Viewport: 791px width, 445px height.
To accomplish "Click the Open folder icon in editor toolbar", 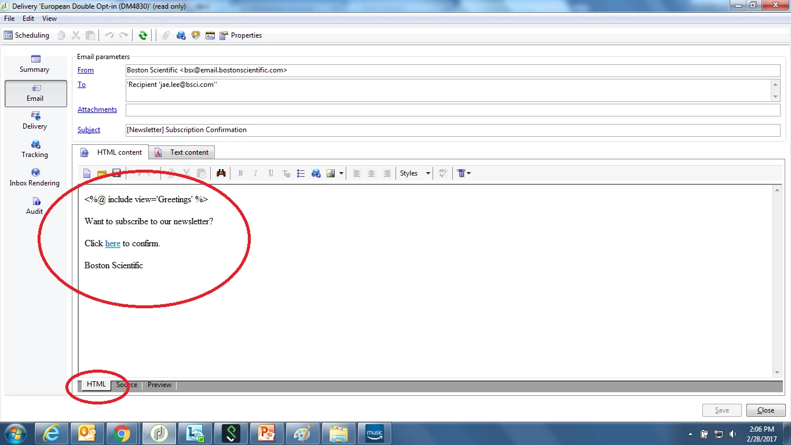I will [102, 173].
